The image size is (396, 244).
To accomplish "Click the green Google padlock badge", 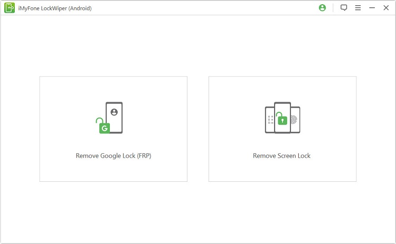I will (105, 128).
